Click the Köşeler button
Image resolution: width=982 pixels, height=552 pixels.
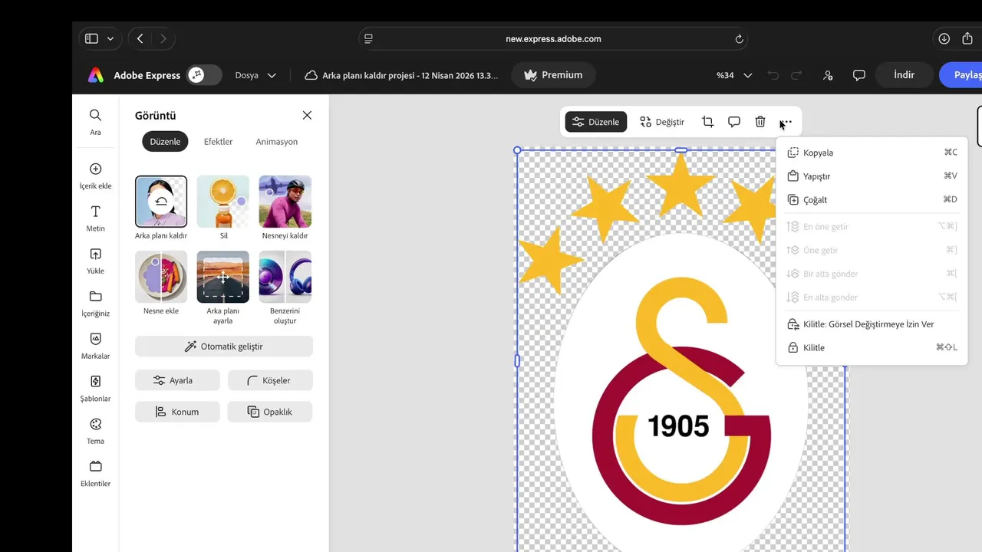tap(270, 380)
